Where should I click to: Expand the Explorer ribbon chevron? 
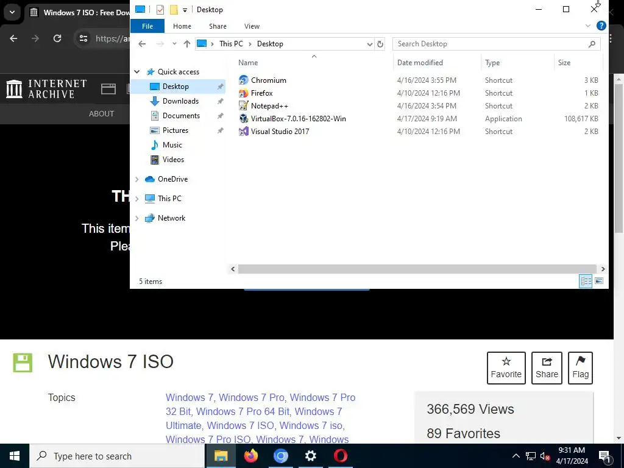(x=588, y=26)
